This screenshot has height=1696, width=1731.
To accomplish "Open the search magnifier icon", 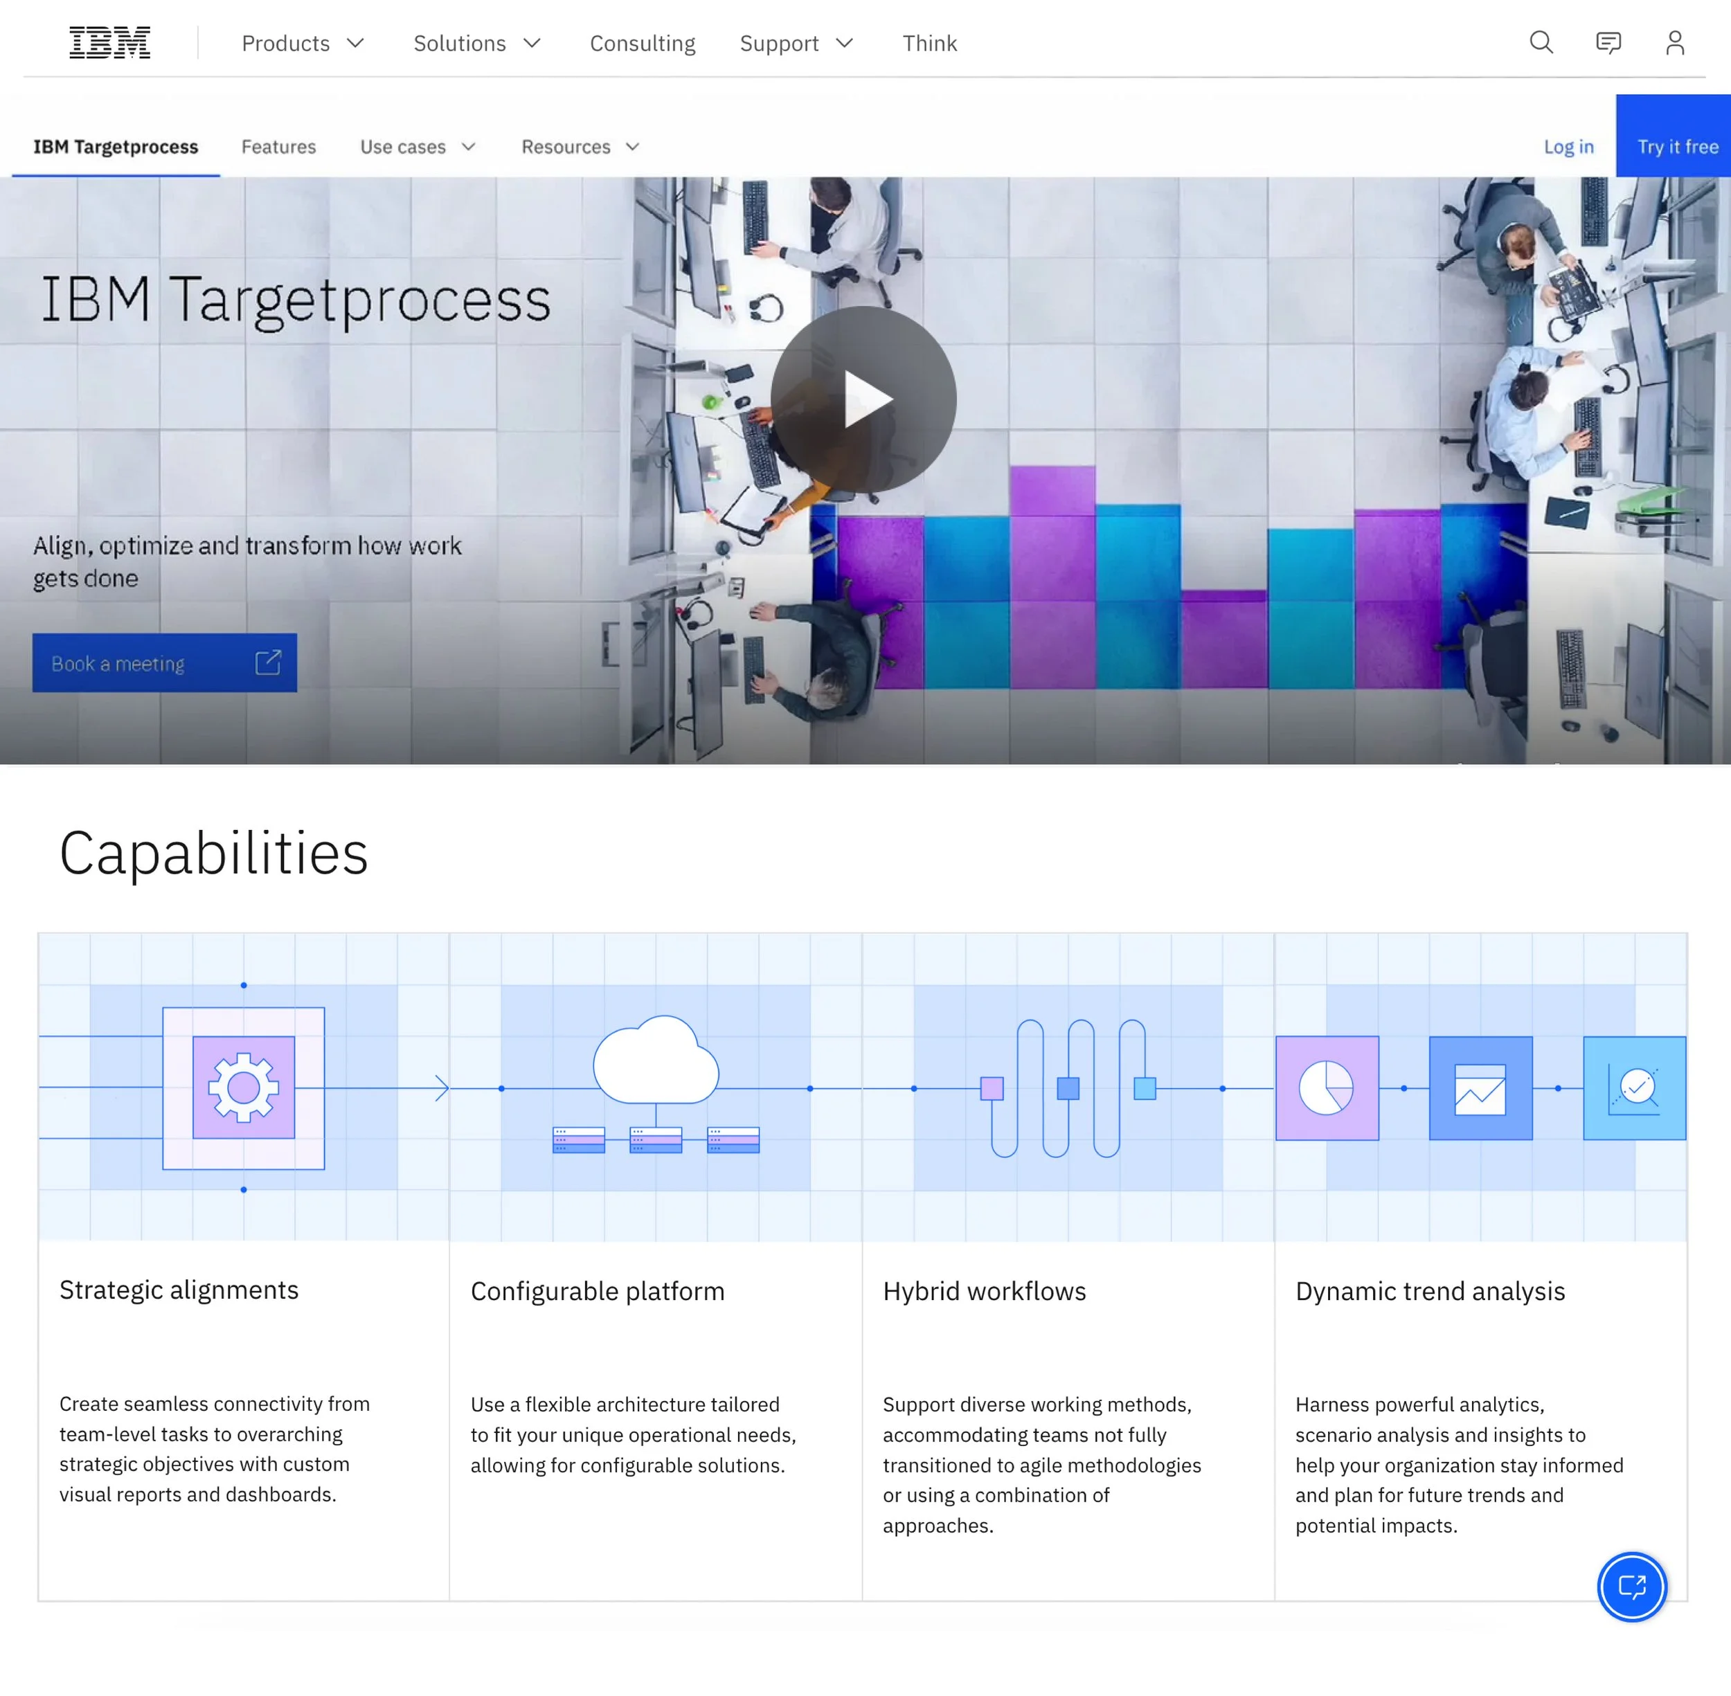I will pos(1541,43).
